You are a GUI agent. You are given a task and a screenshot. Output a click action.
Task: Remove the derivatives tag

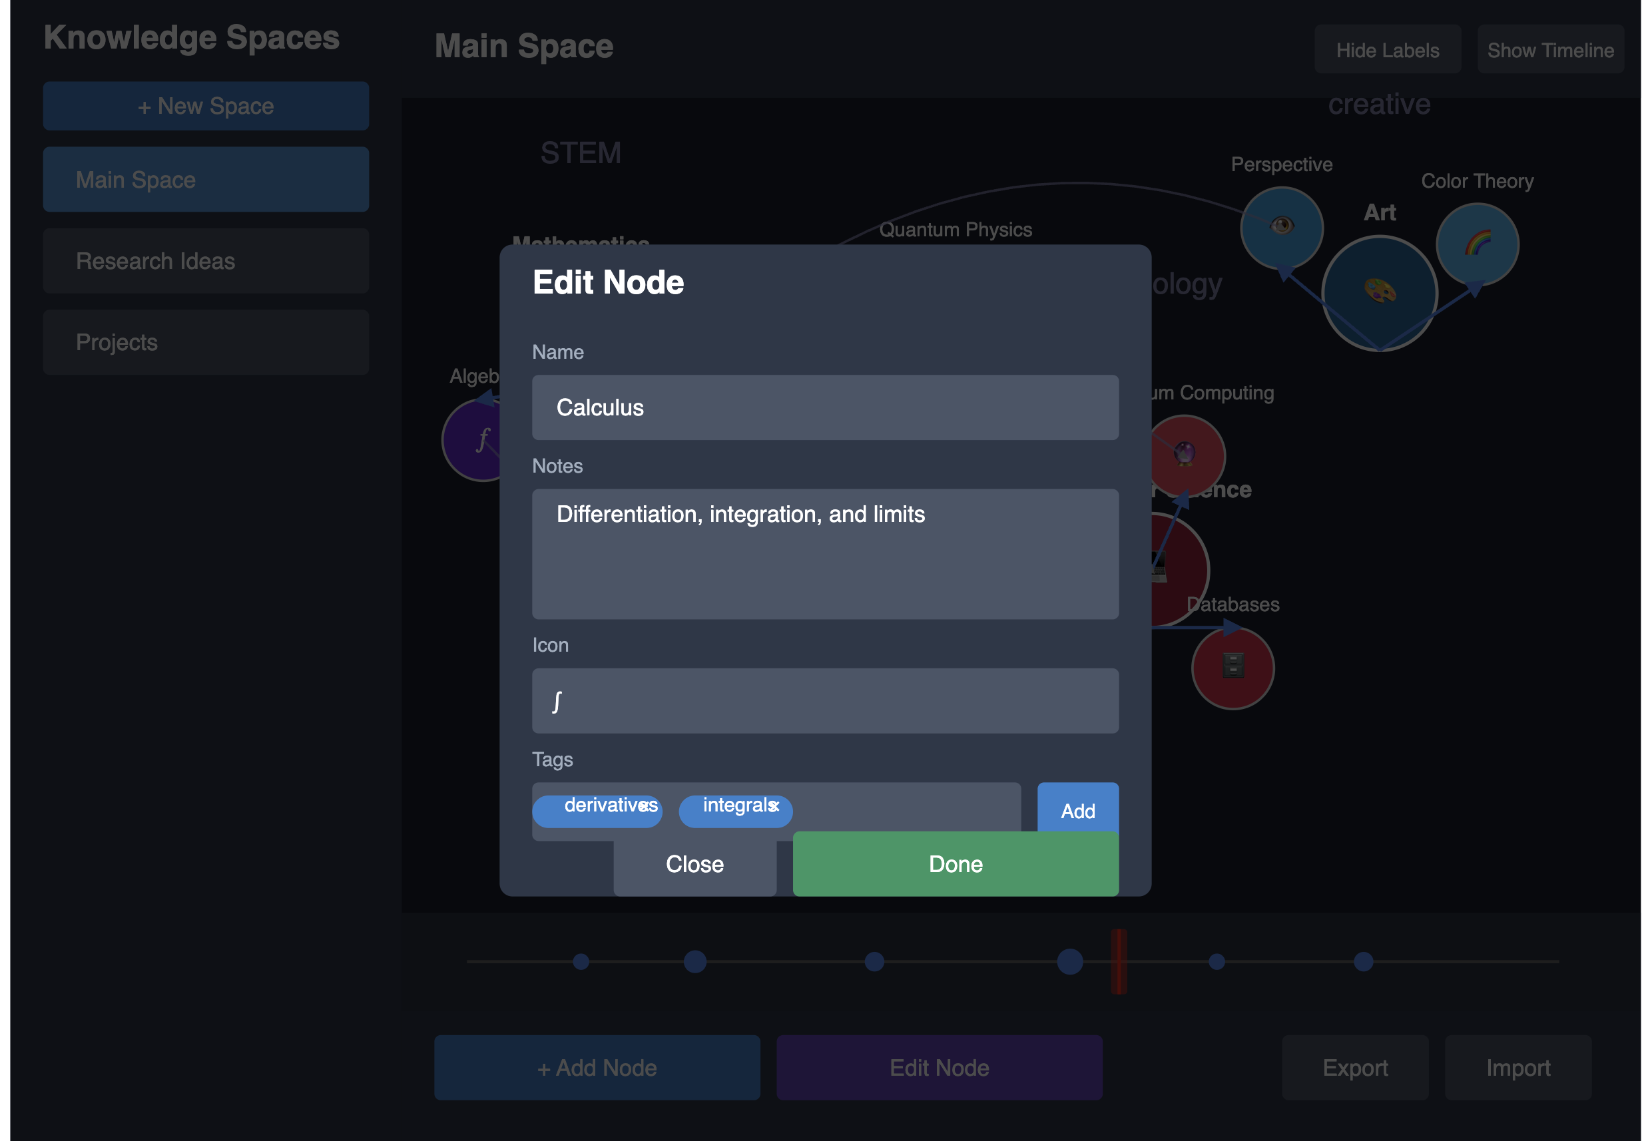tap(645, 806)
